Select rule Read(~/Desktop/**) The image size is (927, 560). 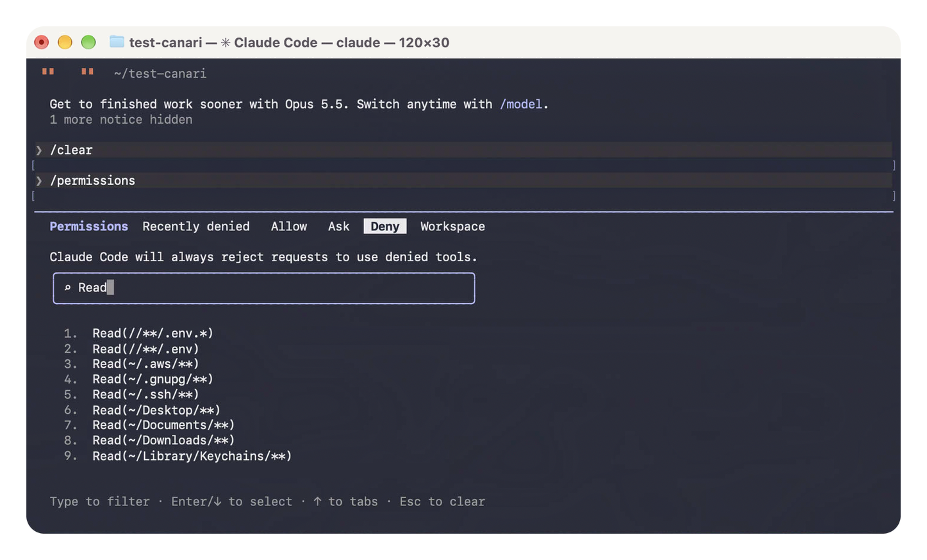[x=157, y=410]
